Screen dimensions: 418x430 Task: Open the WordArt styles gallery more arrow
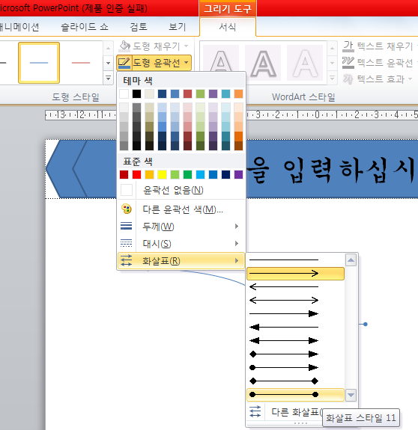(x=332, y=79)
